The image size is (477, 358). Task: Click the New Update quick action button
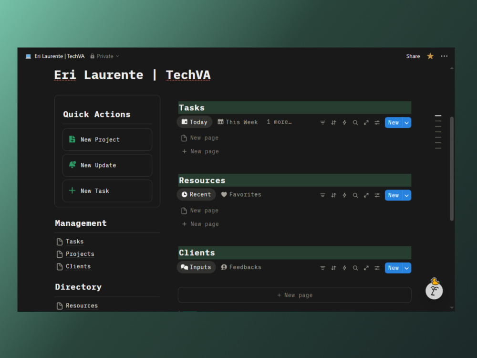107,165
